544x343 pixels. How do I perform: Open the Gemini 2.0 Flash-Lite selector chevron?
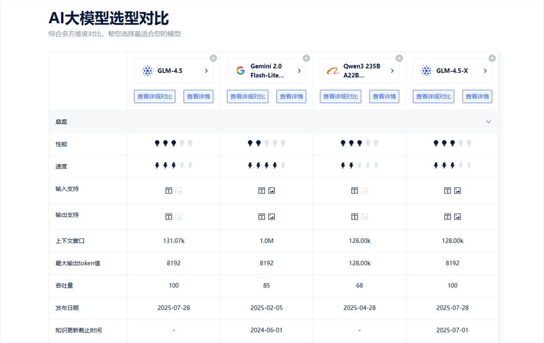tap(299, 71)
